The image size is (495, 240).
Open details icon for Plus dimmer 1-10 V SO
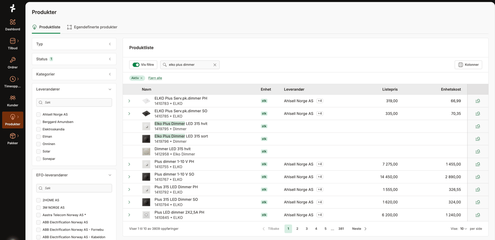tap(478, 176)
